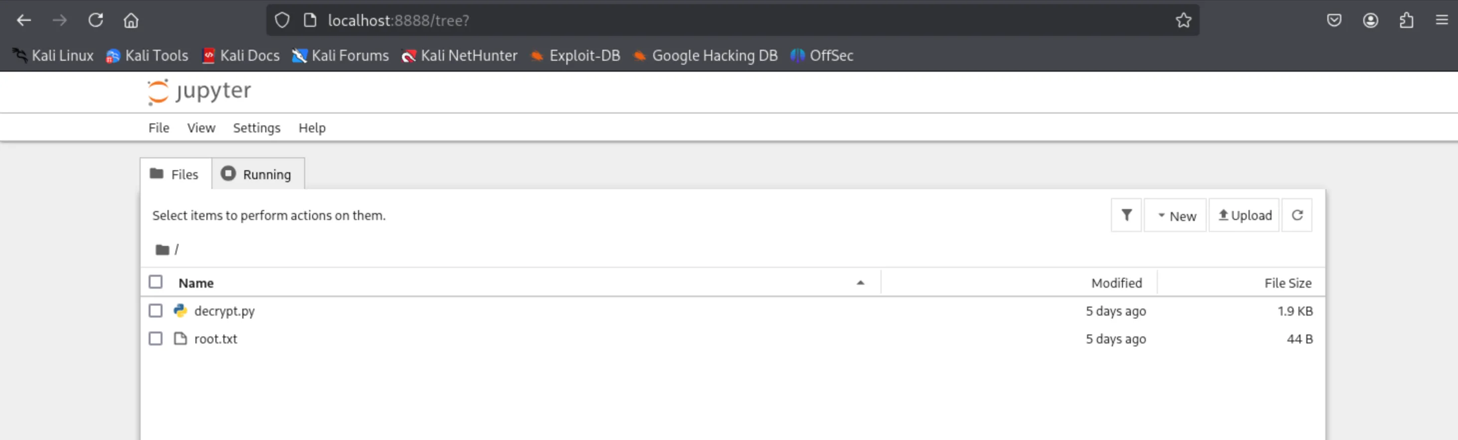The image size is (1458, 440).
Task: Bookmark this page with the star
Action: (x=1183, y=21)
